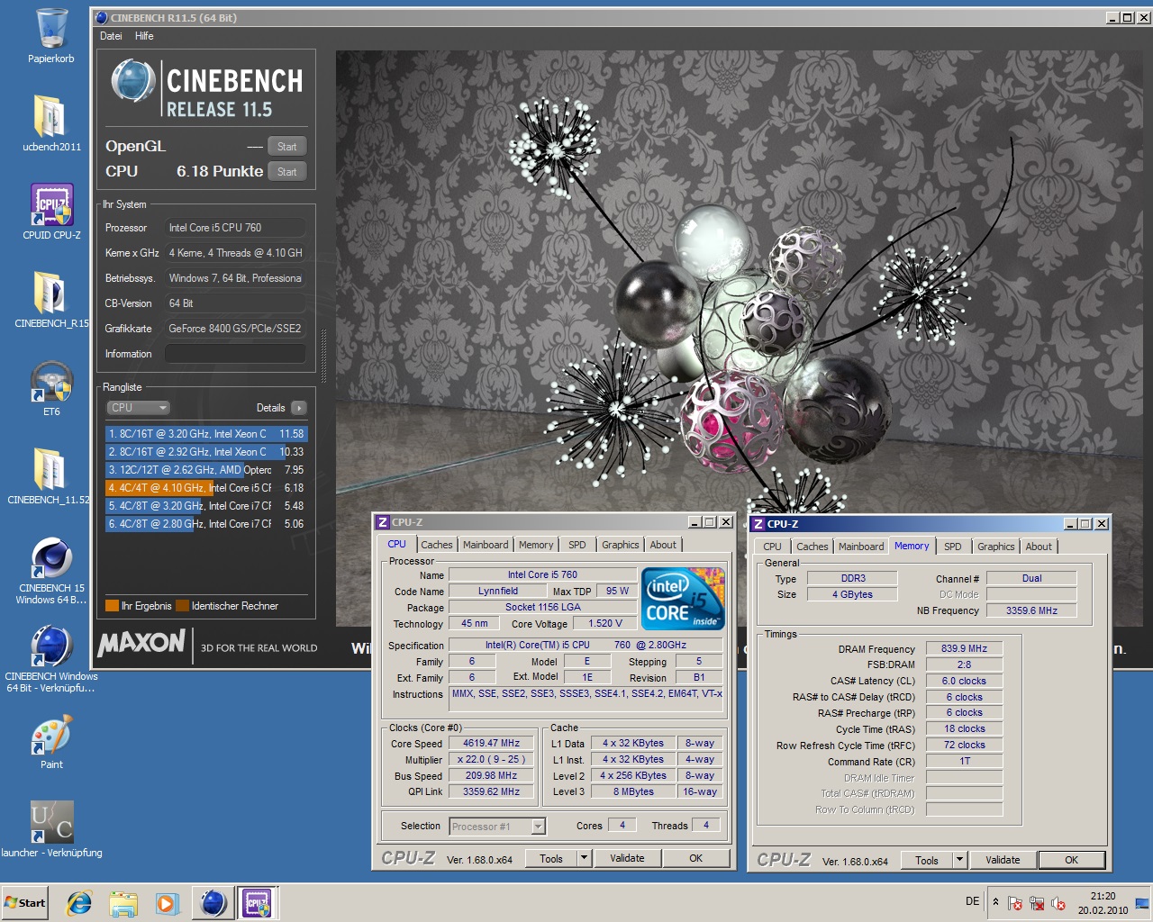Open the CINEBENCH_R15 folder icon
This screenshot has width=1153, height=922.
click(x=51, y=293)
